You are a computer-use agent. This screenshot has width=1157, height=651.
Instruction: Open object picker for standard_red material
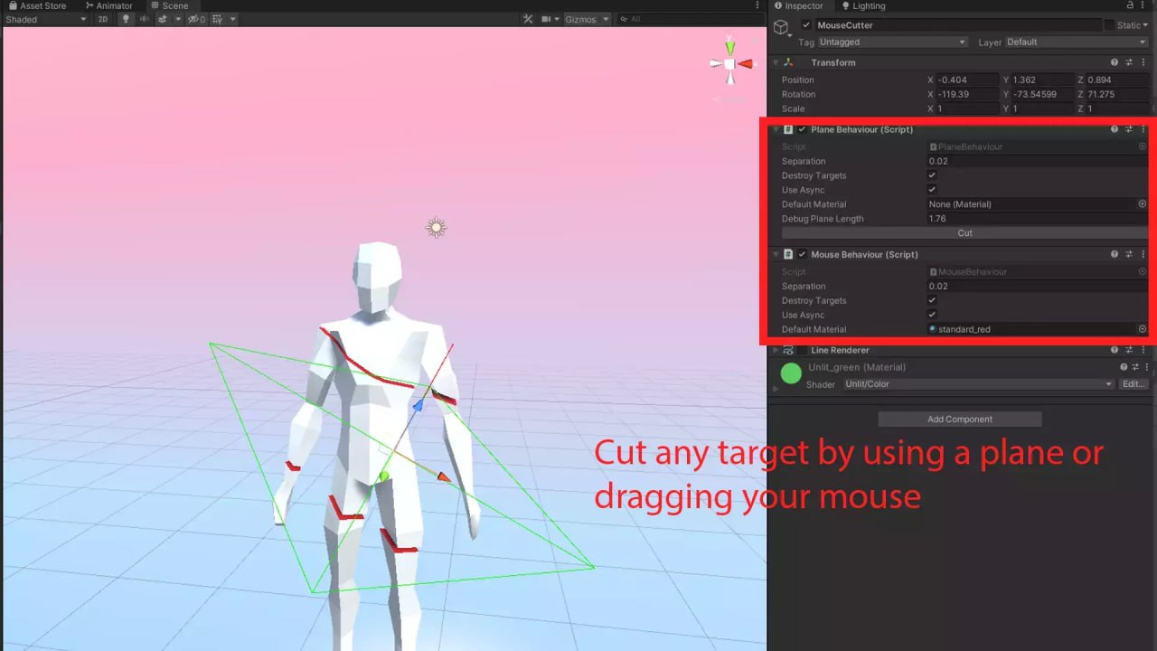click(1142, 329)
